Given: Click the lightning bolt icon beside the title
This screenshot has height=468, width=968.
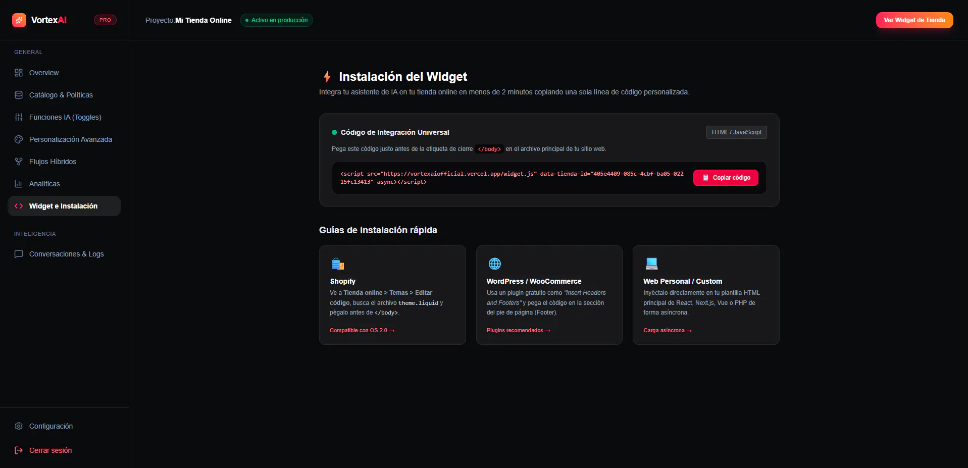Looking at the screenshot, I should point(327,77).
